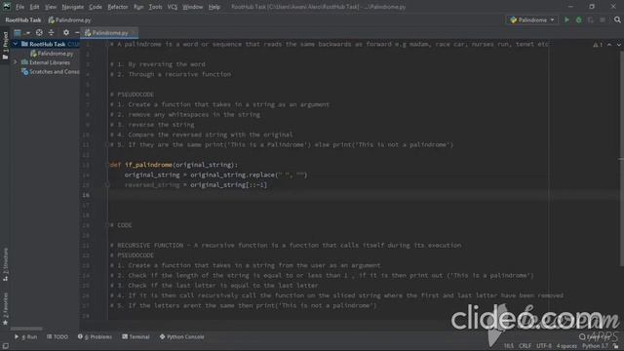Go to previous highlighted error arrow

pyautogui.click(x=609, y=45)
